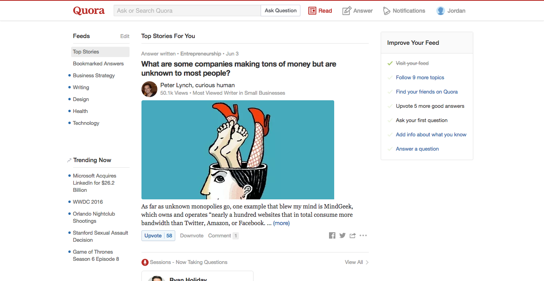Click Find your friends on Quora

(427, 92)
